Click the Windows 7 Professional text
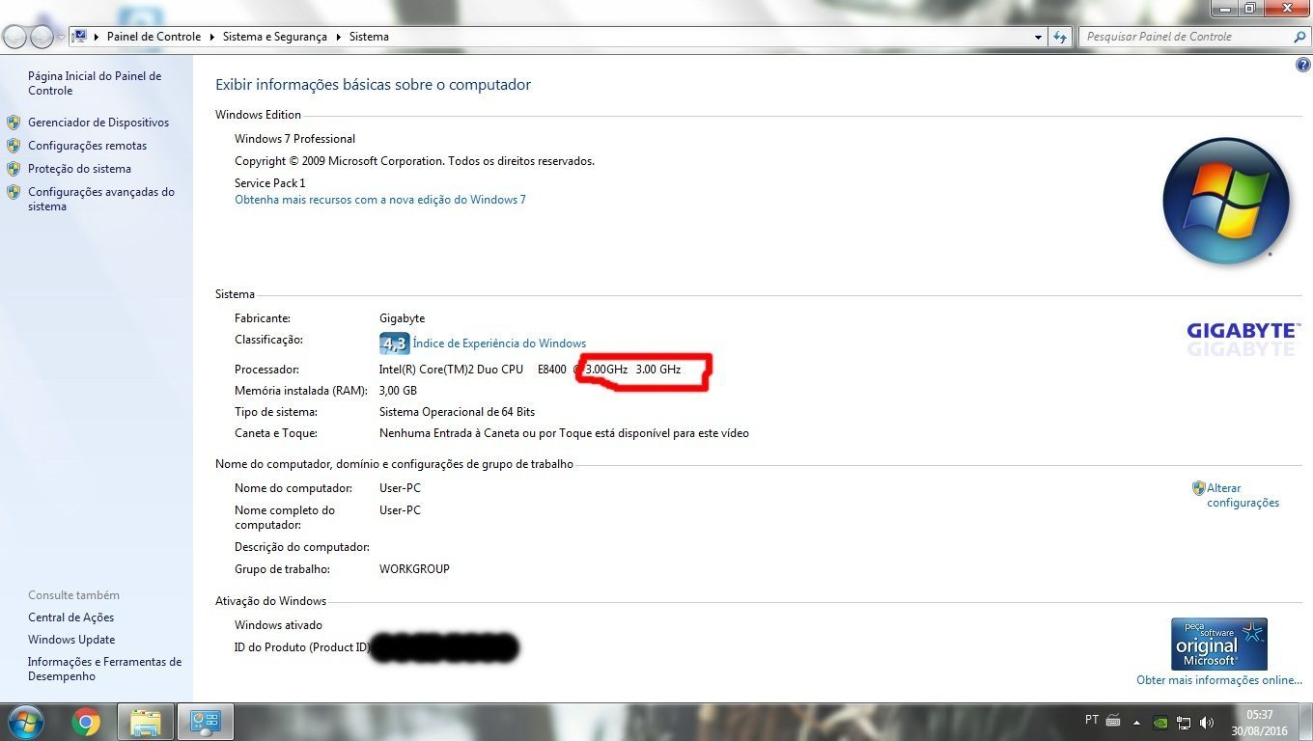Screen dimensions: 1313x741 294,139
